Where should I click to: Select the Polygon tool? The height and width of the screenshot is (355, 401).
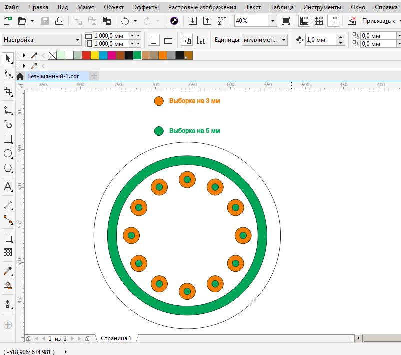[8, 168]
